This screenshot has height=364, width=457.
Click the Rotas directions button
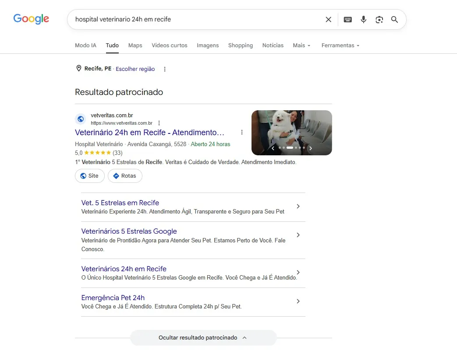125,176
